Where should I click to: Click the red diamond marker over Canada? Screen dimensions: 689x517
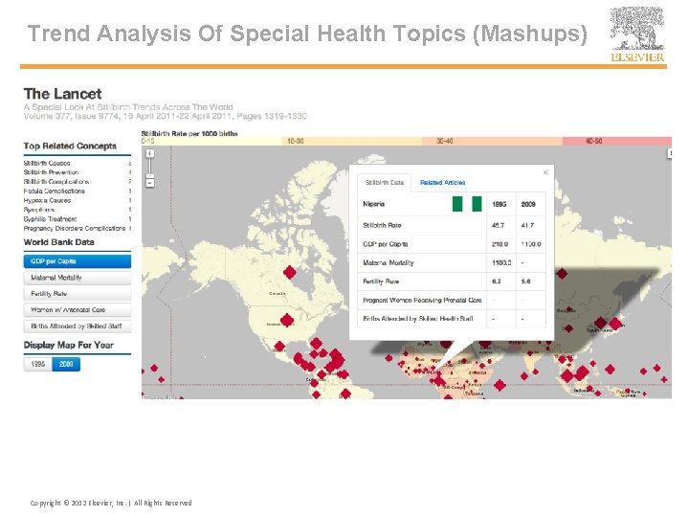pos(289,272)
